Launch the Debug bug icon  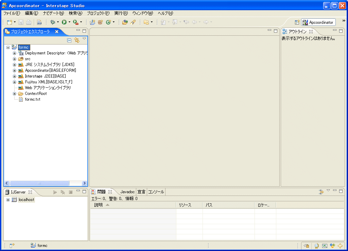53,22
